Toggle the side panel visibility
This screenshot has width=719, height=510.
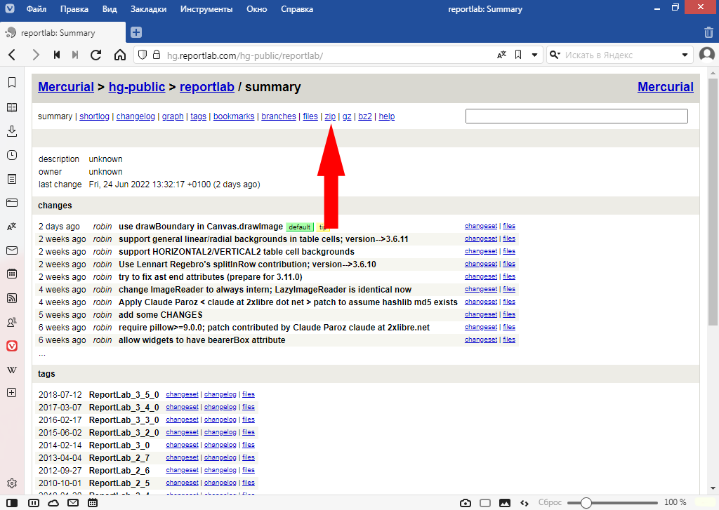pyautogui.click(x=13, y=503)
